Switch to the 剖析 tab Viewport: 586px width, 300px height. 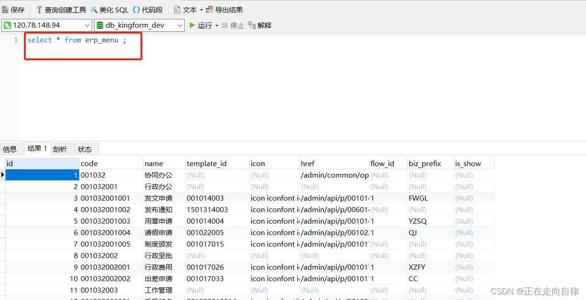click(60, 149)
